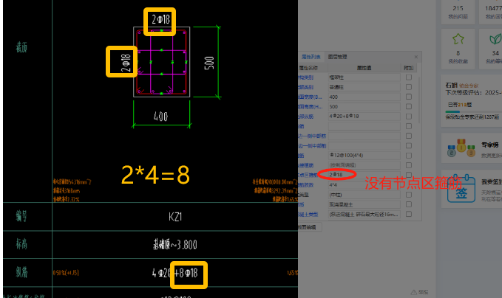Screen dimensions: 502x298
Task: Close the property panel with the X
Action: tap(416, 57)
